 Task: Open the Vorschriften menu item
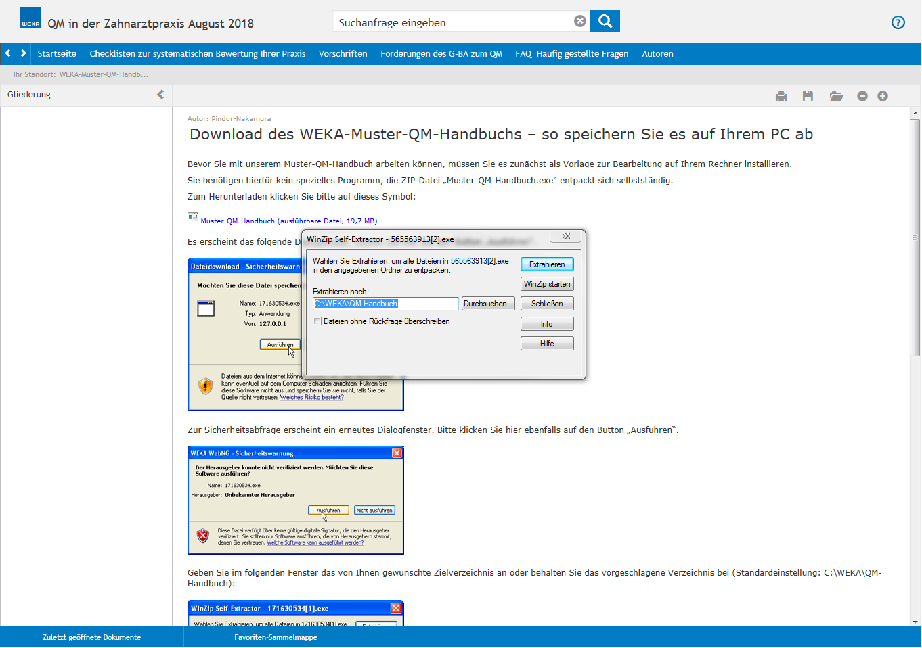[x=343, y=54]
